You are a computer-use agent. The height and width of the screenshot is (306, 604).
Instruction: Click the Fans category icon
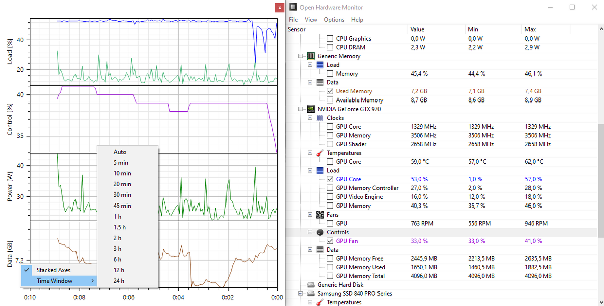[320, 215]
